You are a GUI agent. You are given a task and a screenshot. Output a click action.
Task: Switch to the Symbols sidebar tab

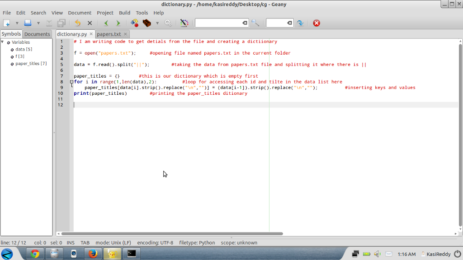(x=11, y=34)
